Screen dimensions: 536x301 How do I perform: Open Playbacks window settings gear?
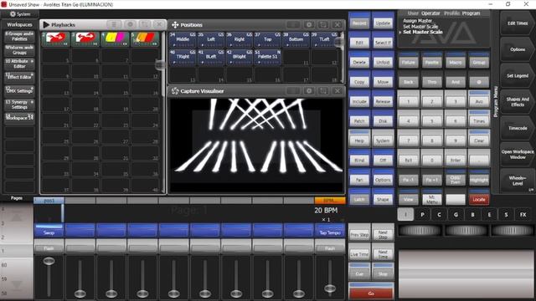click(x=130, y=25)
